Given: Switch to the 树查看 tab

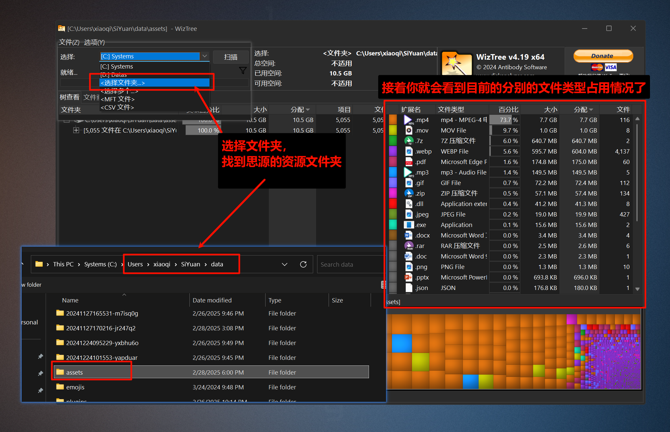Looking at the screenshot, I should [69, 97].
